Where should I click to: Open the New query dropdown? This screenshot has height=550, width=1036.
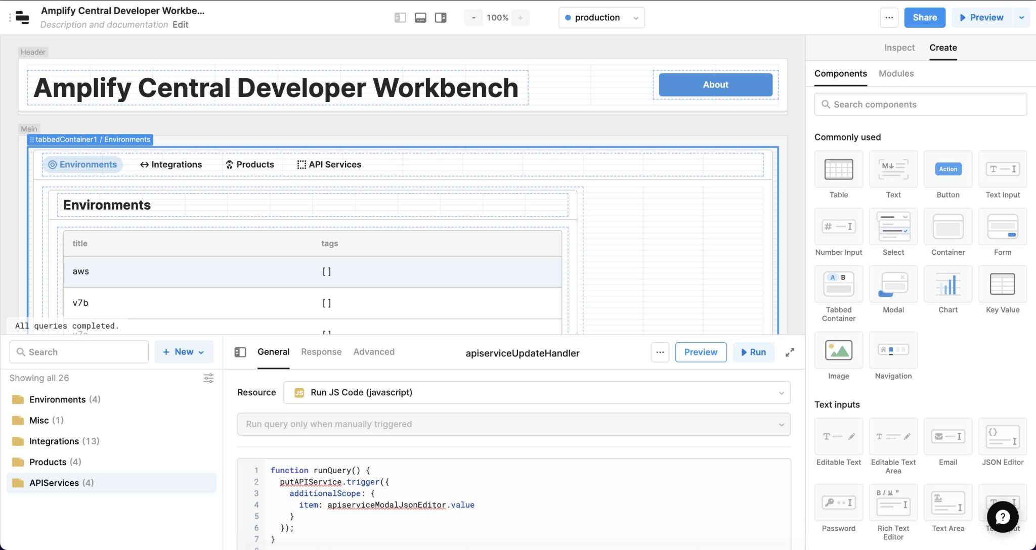[184, 351]
